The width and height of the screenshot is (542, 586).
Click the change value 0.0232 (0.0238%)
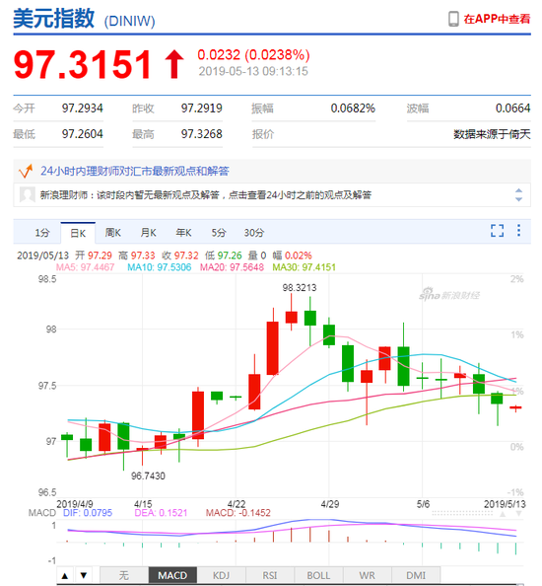(x=253, y=55)
